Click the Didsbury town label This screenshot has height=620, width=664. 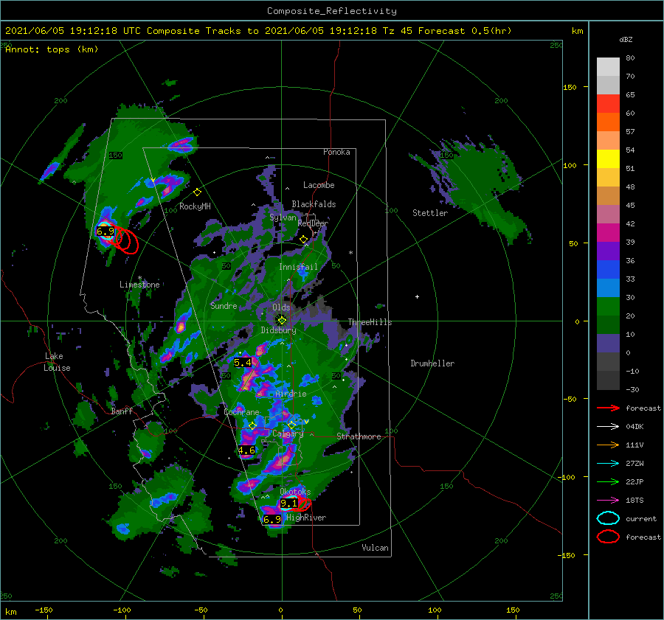coord(278,330)
